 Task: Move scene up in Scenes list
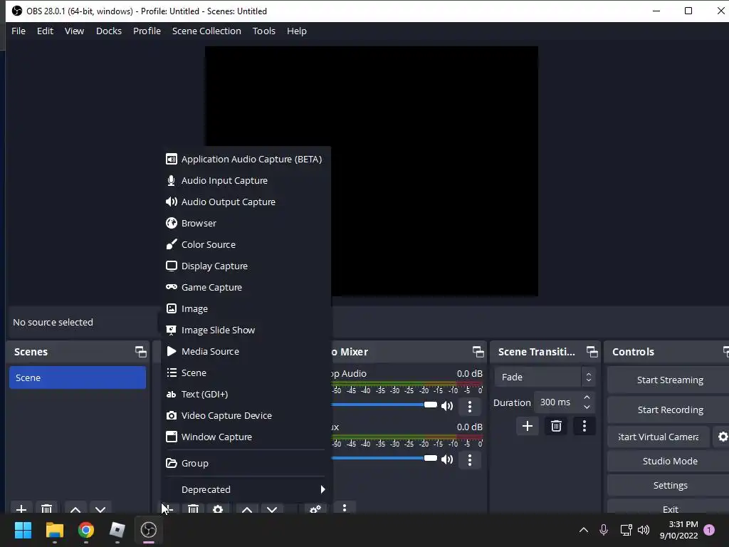75,509
